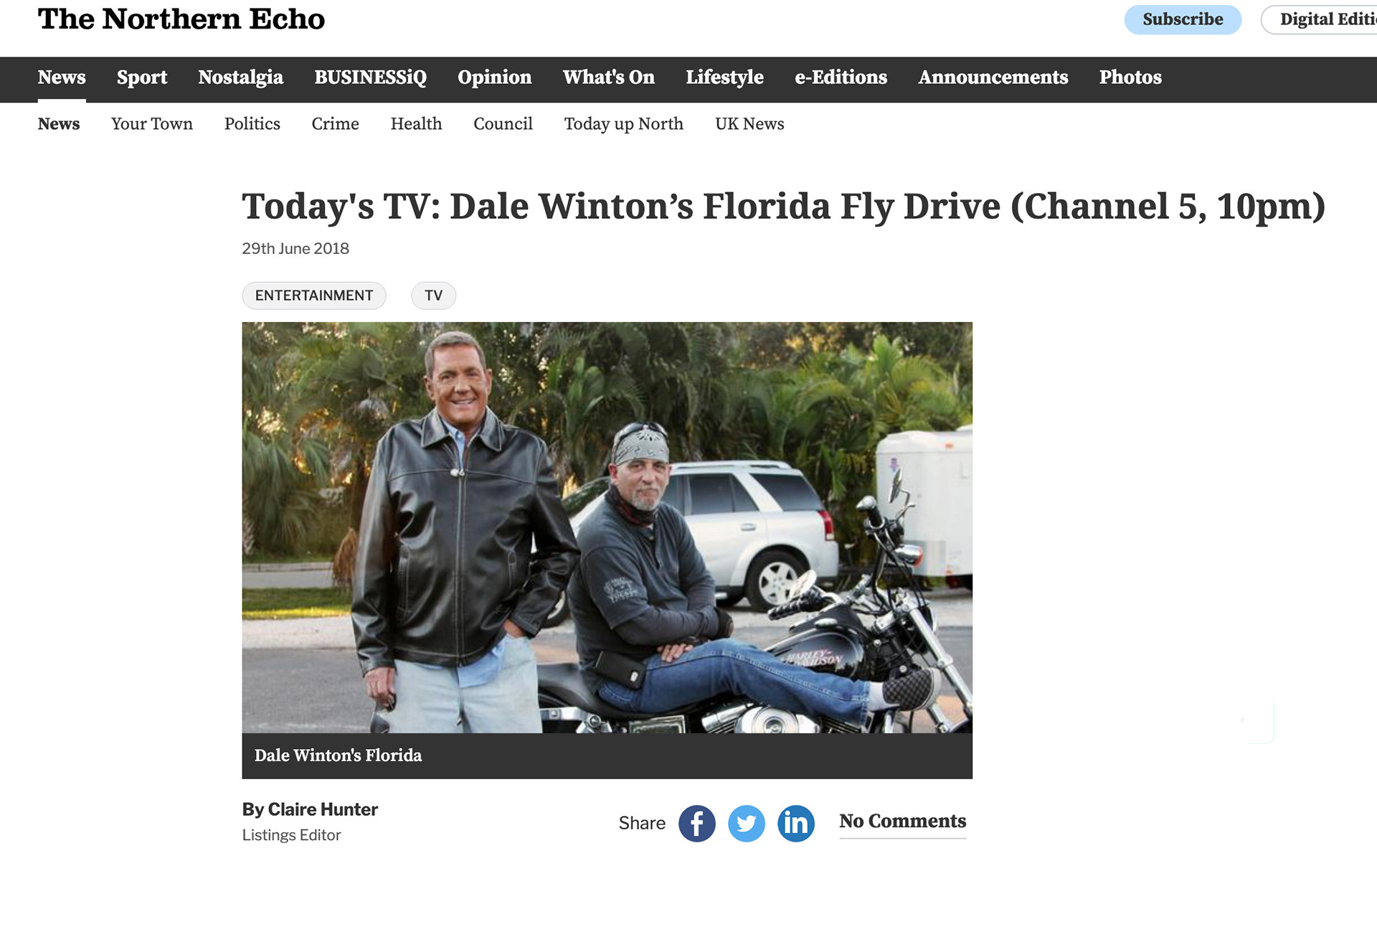Open the BUSINESSiQ section
Screen dimensions: 1377x932
tap(371, 77)
